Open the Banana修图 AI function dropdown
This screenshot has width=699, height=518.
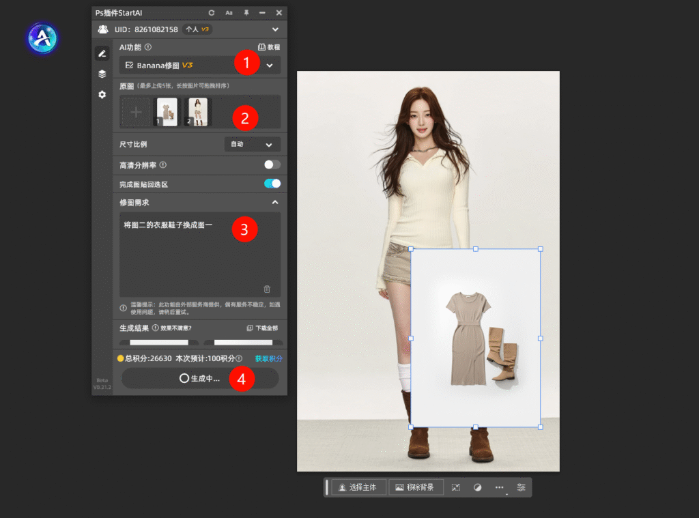coord(269,66)
